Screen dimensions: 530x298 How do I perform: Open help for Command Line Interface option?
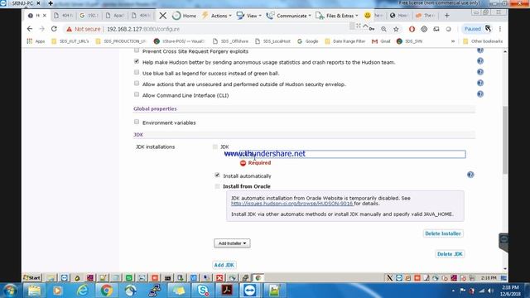(x=480, y=94)
